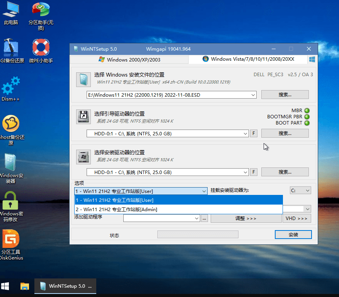The height and width of the screenshot is (297, 339).
Task: Click the MBR green status light
Action: pyautogui.click(x=307, y=111)
